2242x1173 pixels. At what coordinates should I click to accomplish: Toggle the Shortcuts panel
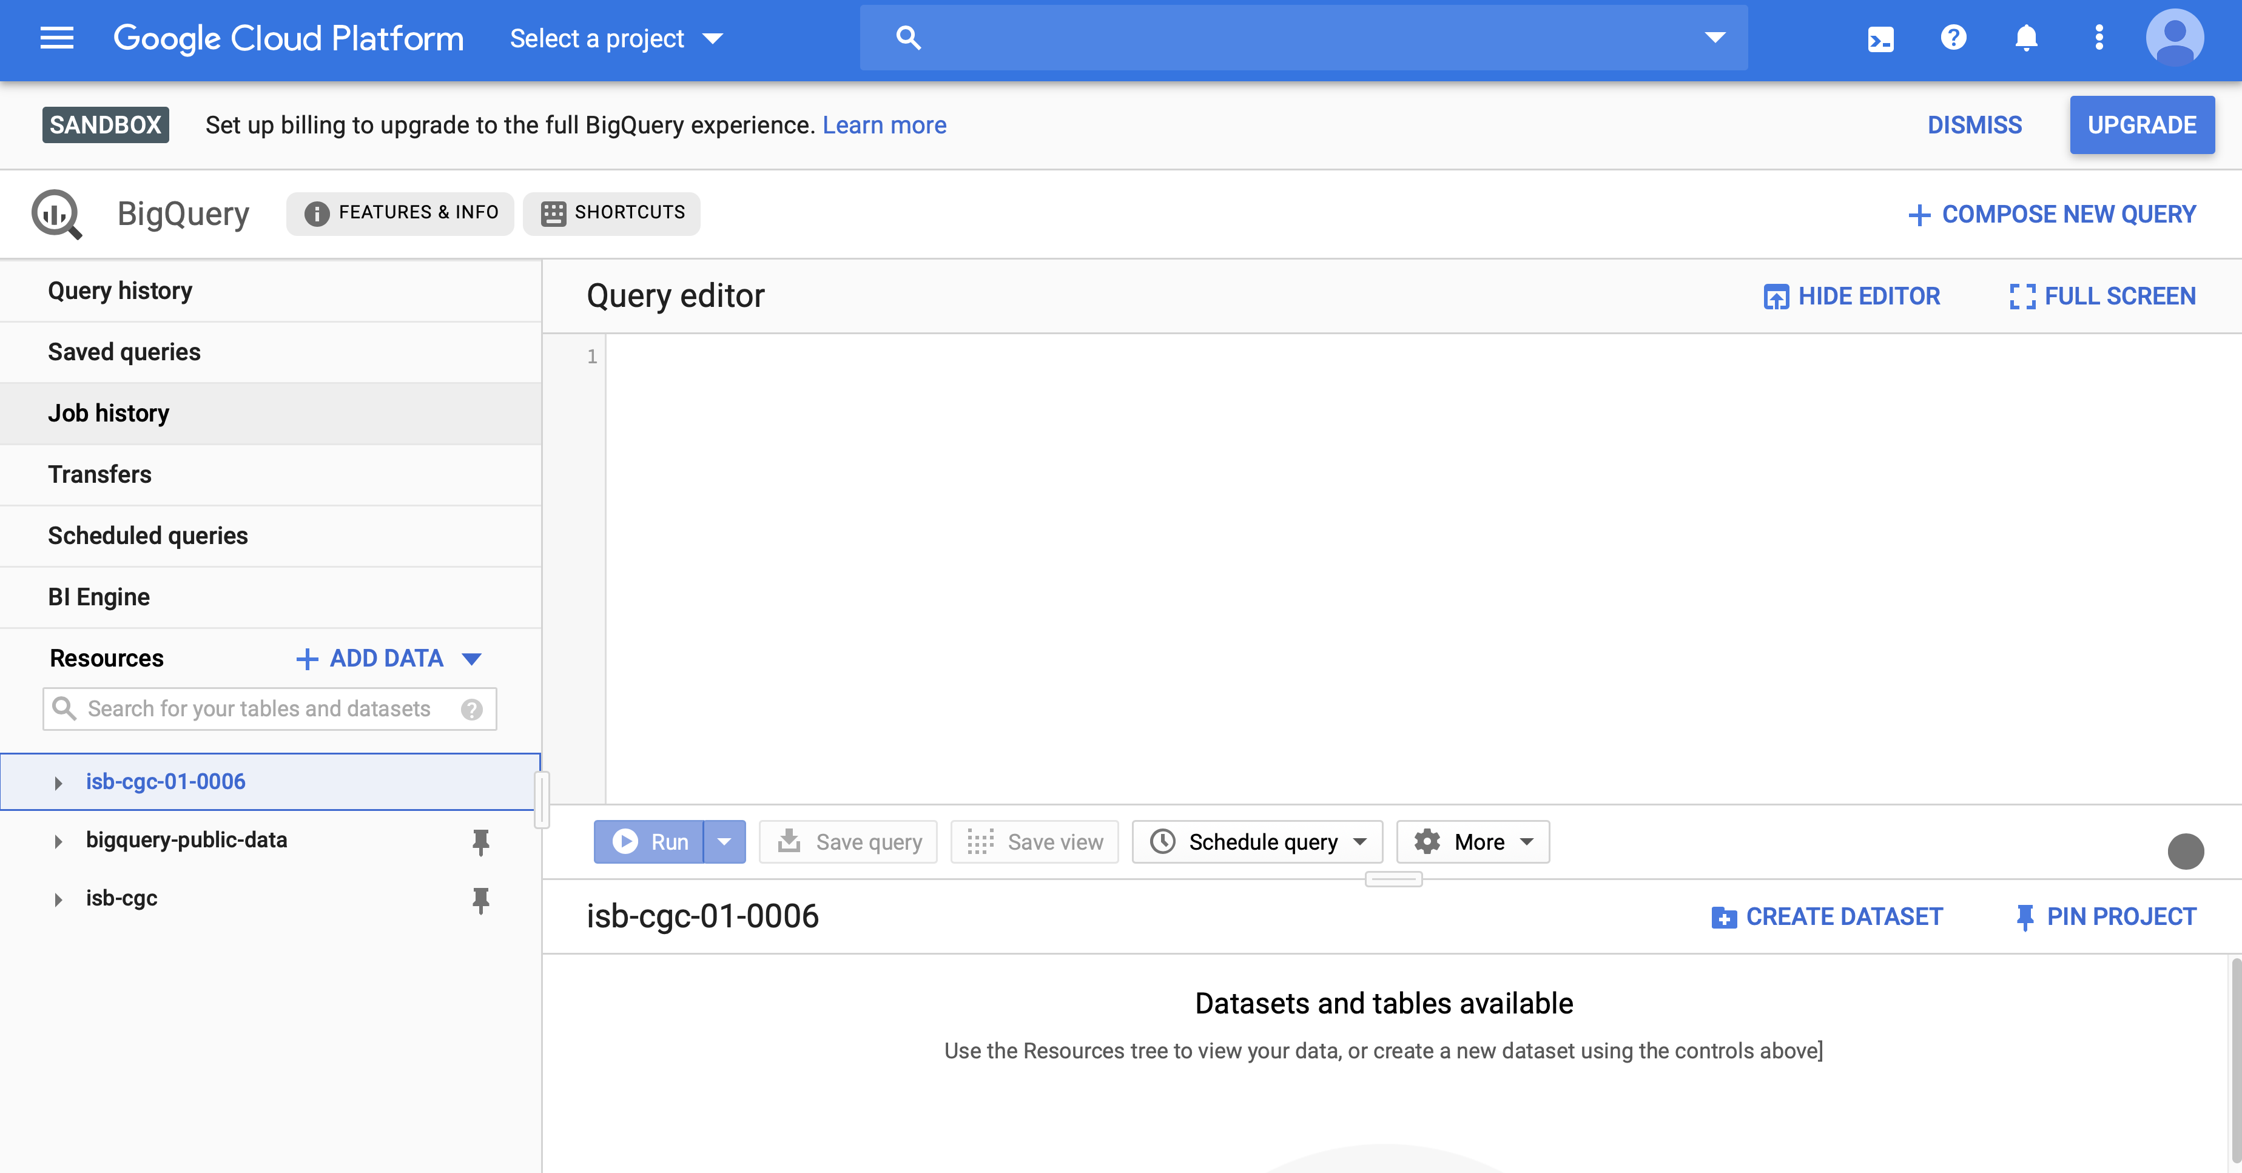(613, 212)
